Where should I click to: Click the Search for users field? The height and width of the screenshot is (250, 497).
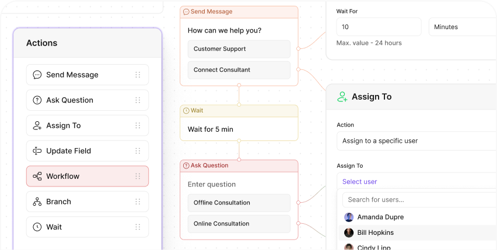point(419,200)
